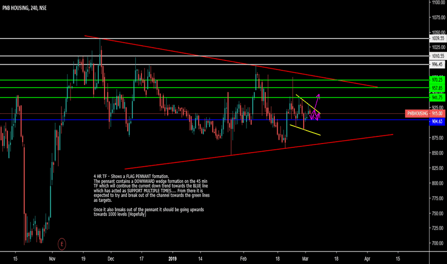Select the upper red pennant trendline
This screenshot has width=447, height=264.
231,61
